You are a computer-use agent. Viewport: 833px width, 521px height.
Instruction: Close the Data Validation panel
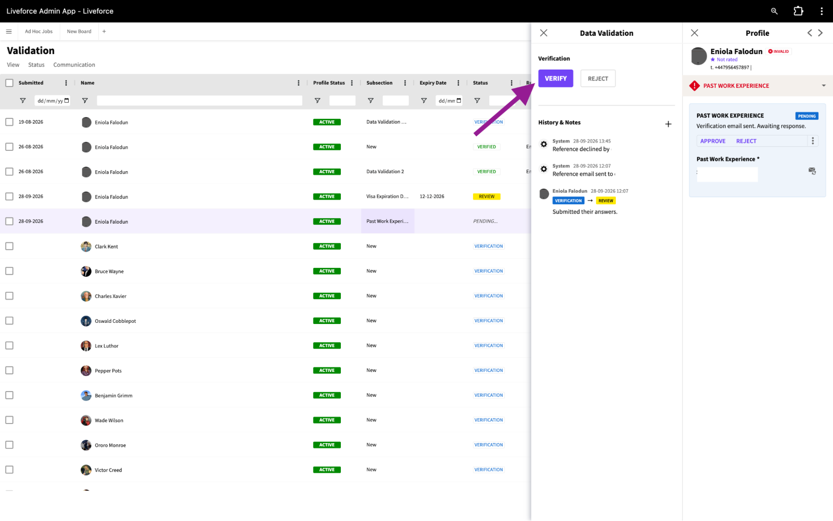pos(543,33)
